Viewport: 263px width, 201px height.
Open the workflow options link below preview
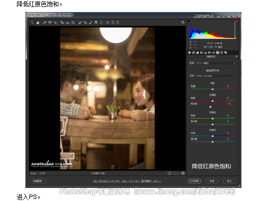point(127,181)
